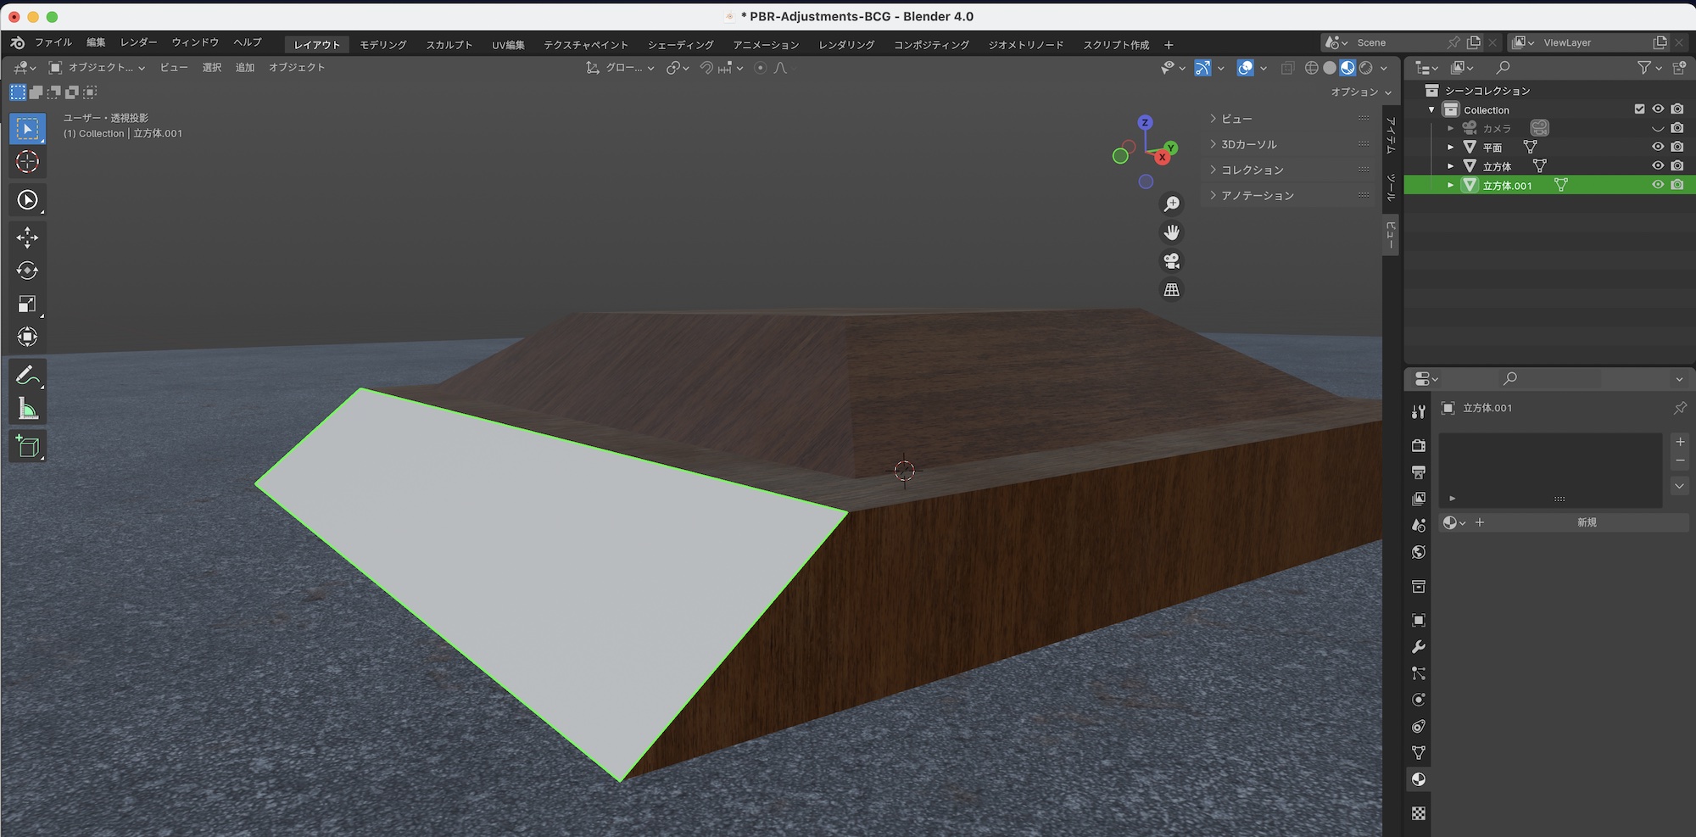Switch to the シェーディング workspace tab
The height and width of the screenshot is (837, 1696).
[x=680, y=45]
